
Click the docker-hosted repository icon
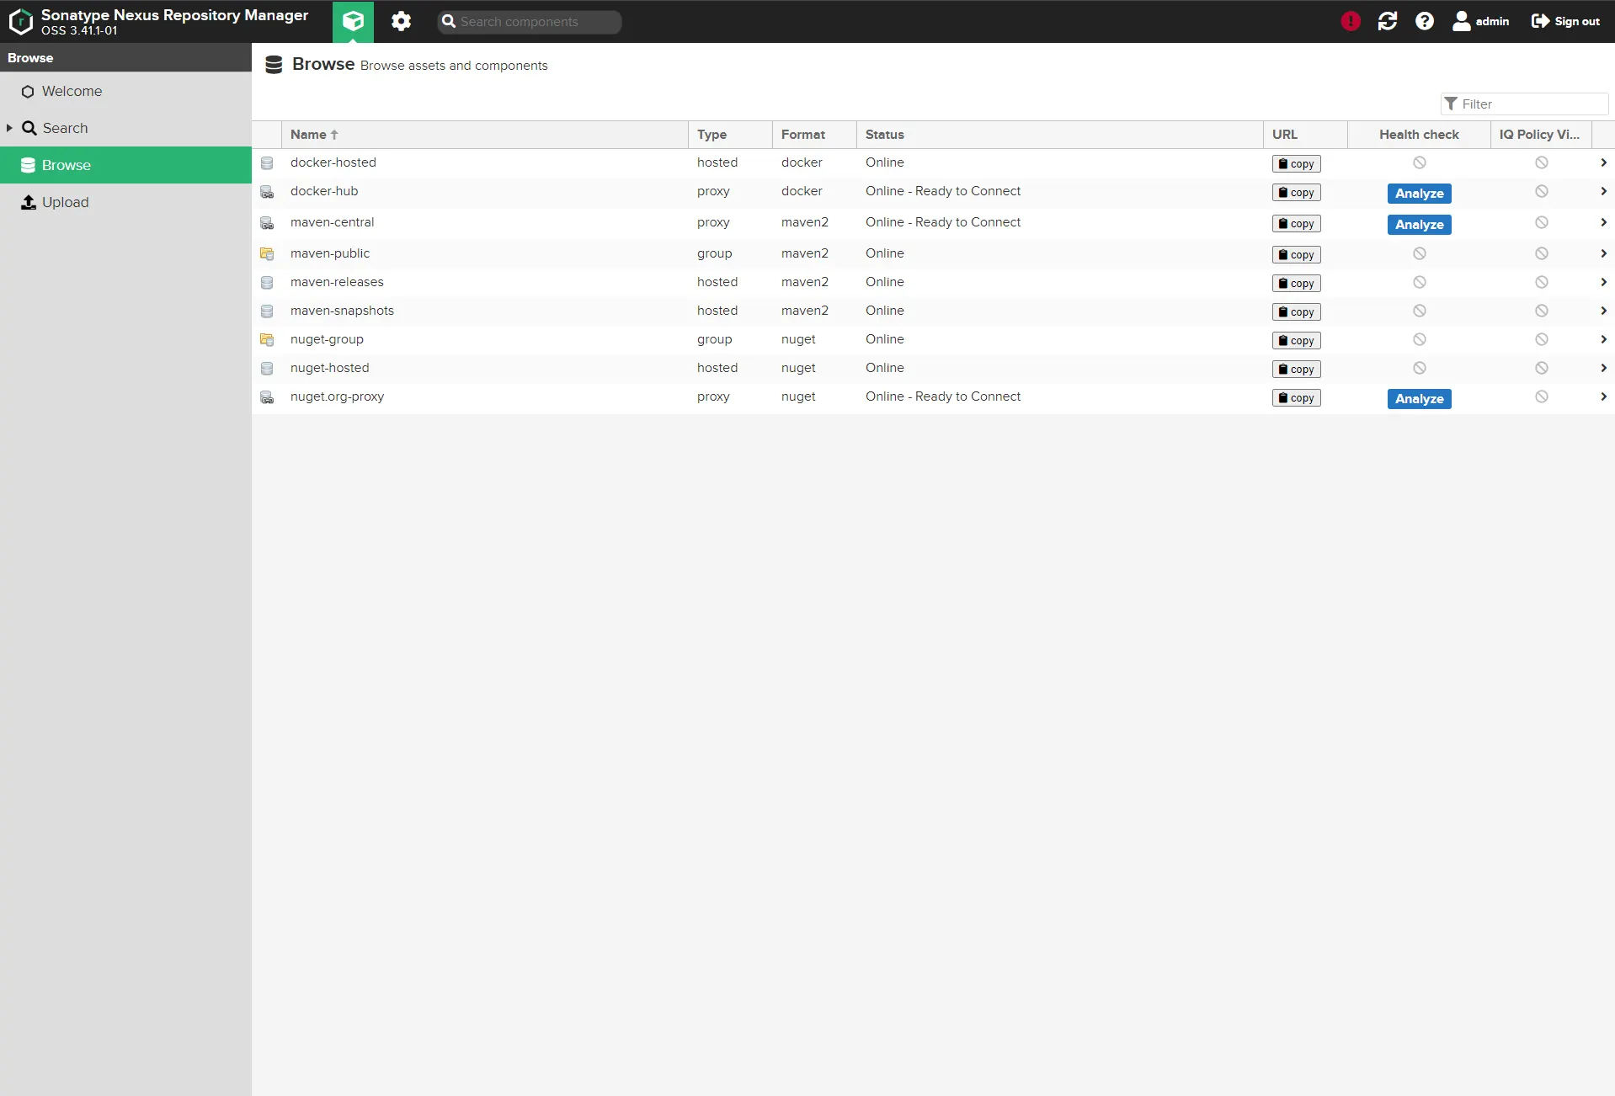pos(267,163)
